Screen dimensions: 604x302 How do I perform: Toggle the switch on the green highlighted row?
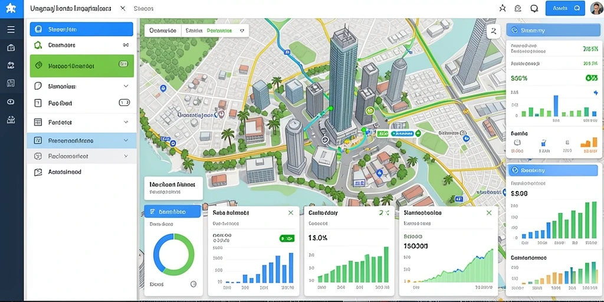coord(123,64)
